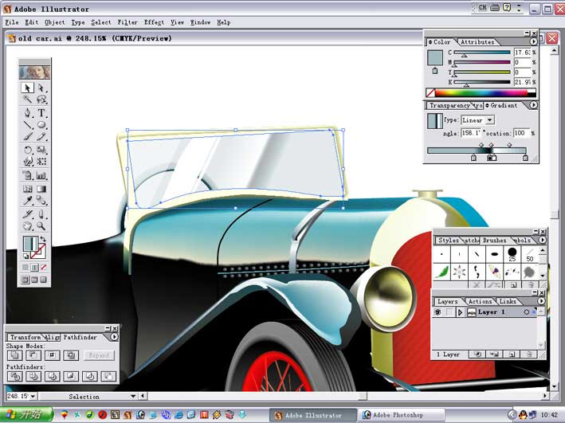Viewport: 565px width, 423px height.
Task: Toggle visibility eye of Layer 1
Action: pyautogui.click(x=437, y=312)
